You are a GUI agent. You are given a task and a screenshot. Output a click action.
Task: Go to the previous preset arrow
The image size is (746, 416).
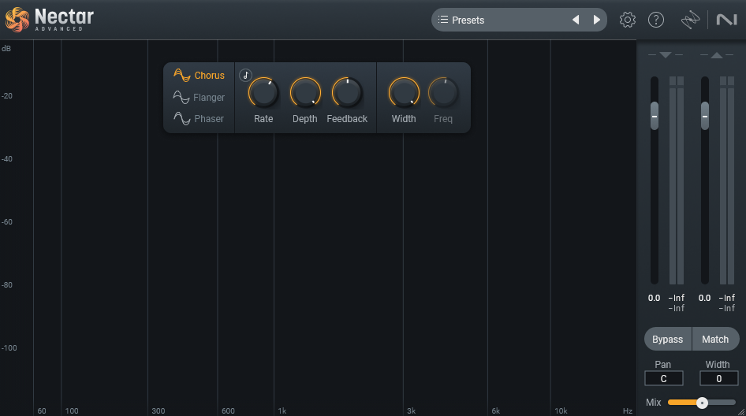click(x=576, y=20)
